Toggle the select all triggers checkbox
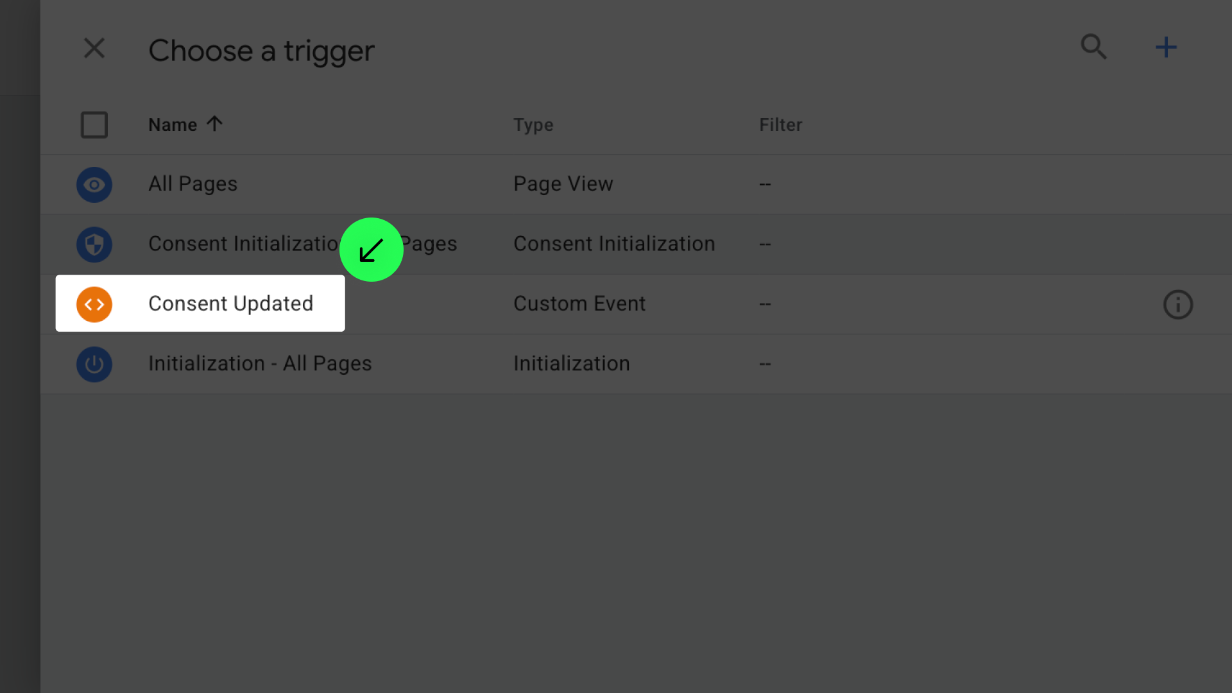 pos(94,124)
